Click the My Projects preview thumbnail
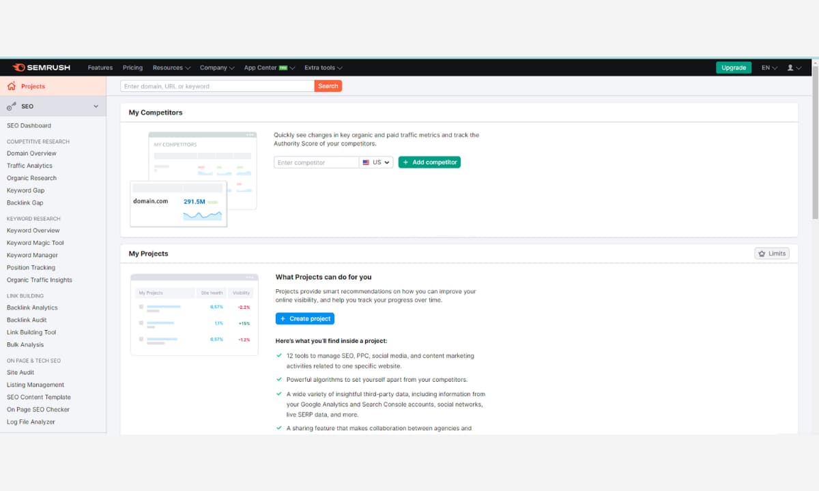 (x=195, y=314)
